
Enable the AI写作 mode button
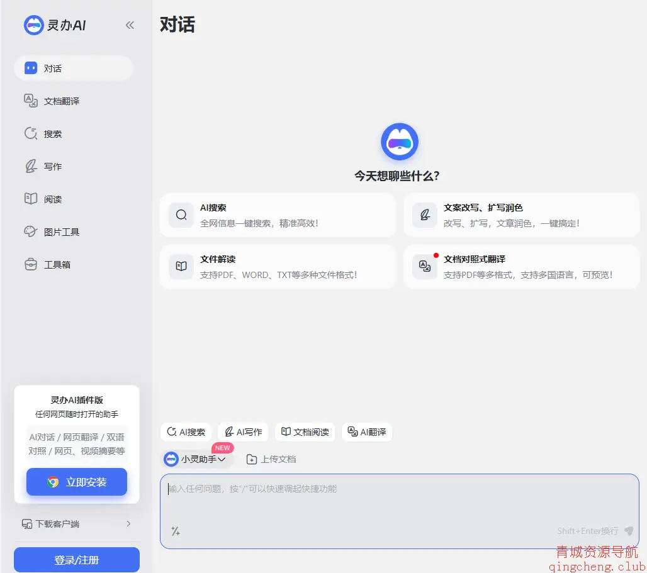click(243, 431)
